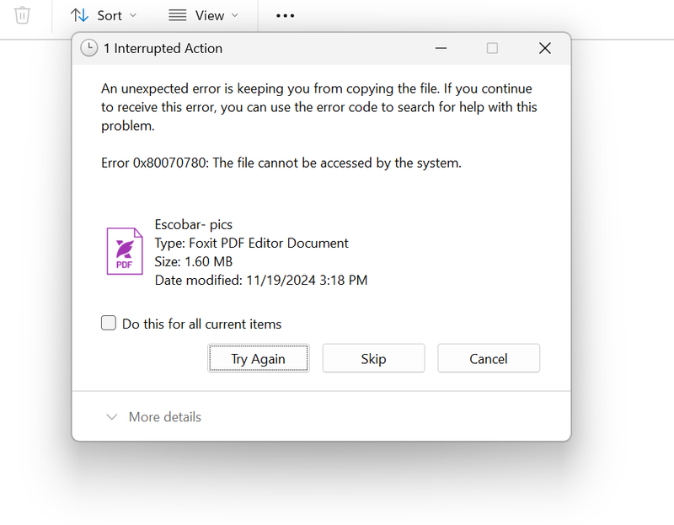Select the Foxit PDF file icon
The width and height of the screenshot is (674, 525).
tap(124, 250)
